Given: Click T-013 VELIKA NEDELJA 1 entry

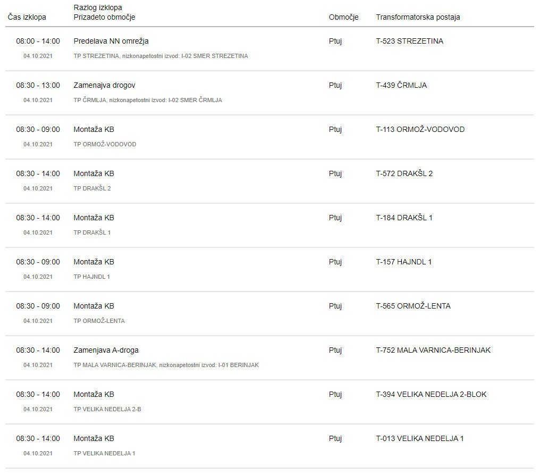Looking at the screenshot, I should tap(420, 438).
